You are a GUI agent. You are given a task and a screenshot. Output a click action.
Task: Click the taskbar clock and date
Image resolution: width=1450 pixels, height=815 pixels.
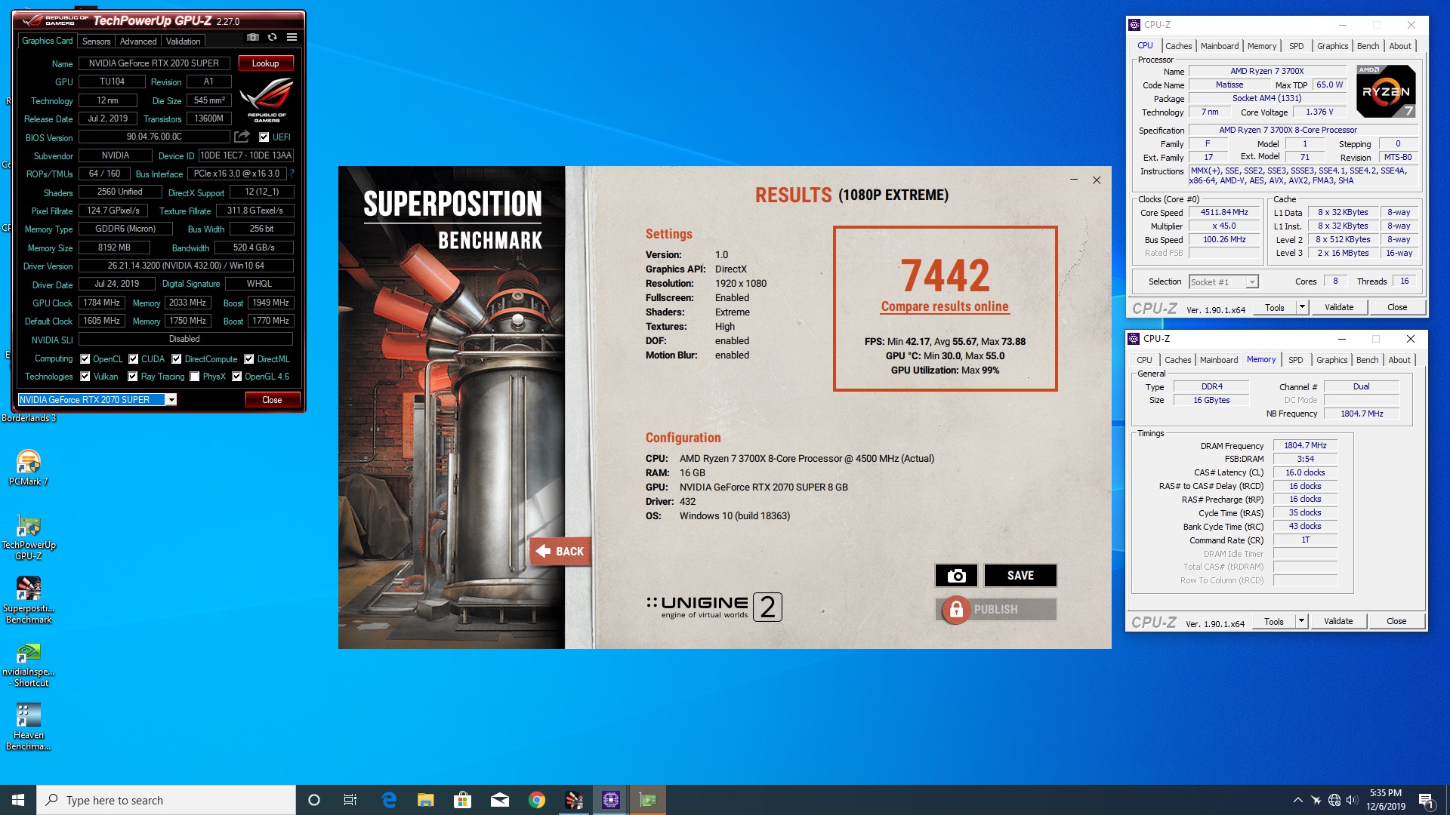(1386, 800)
